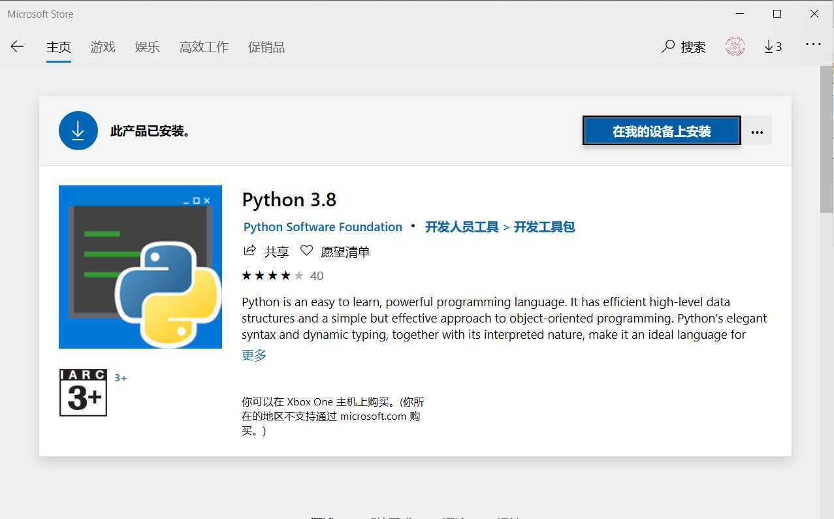
Task: Open the 促销品 tab
Action: point(266,47)
